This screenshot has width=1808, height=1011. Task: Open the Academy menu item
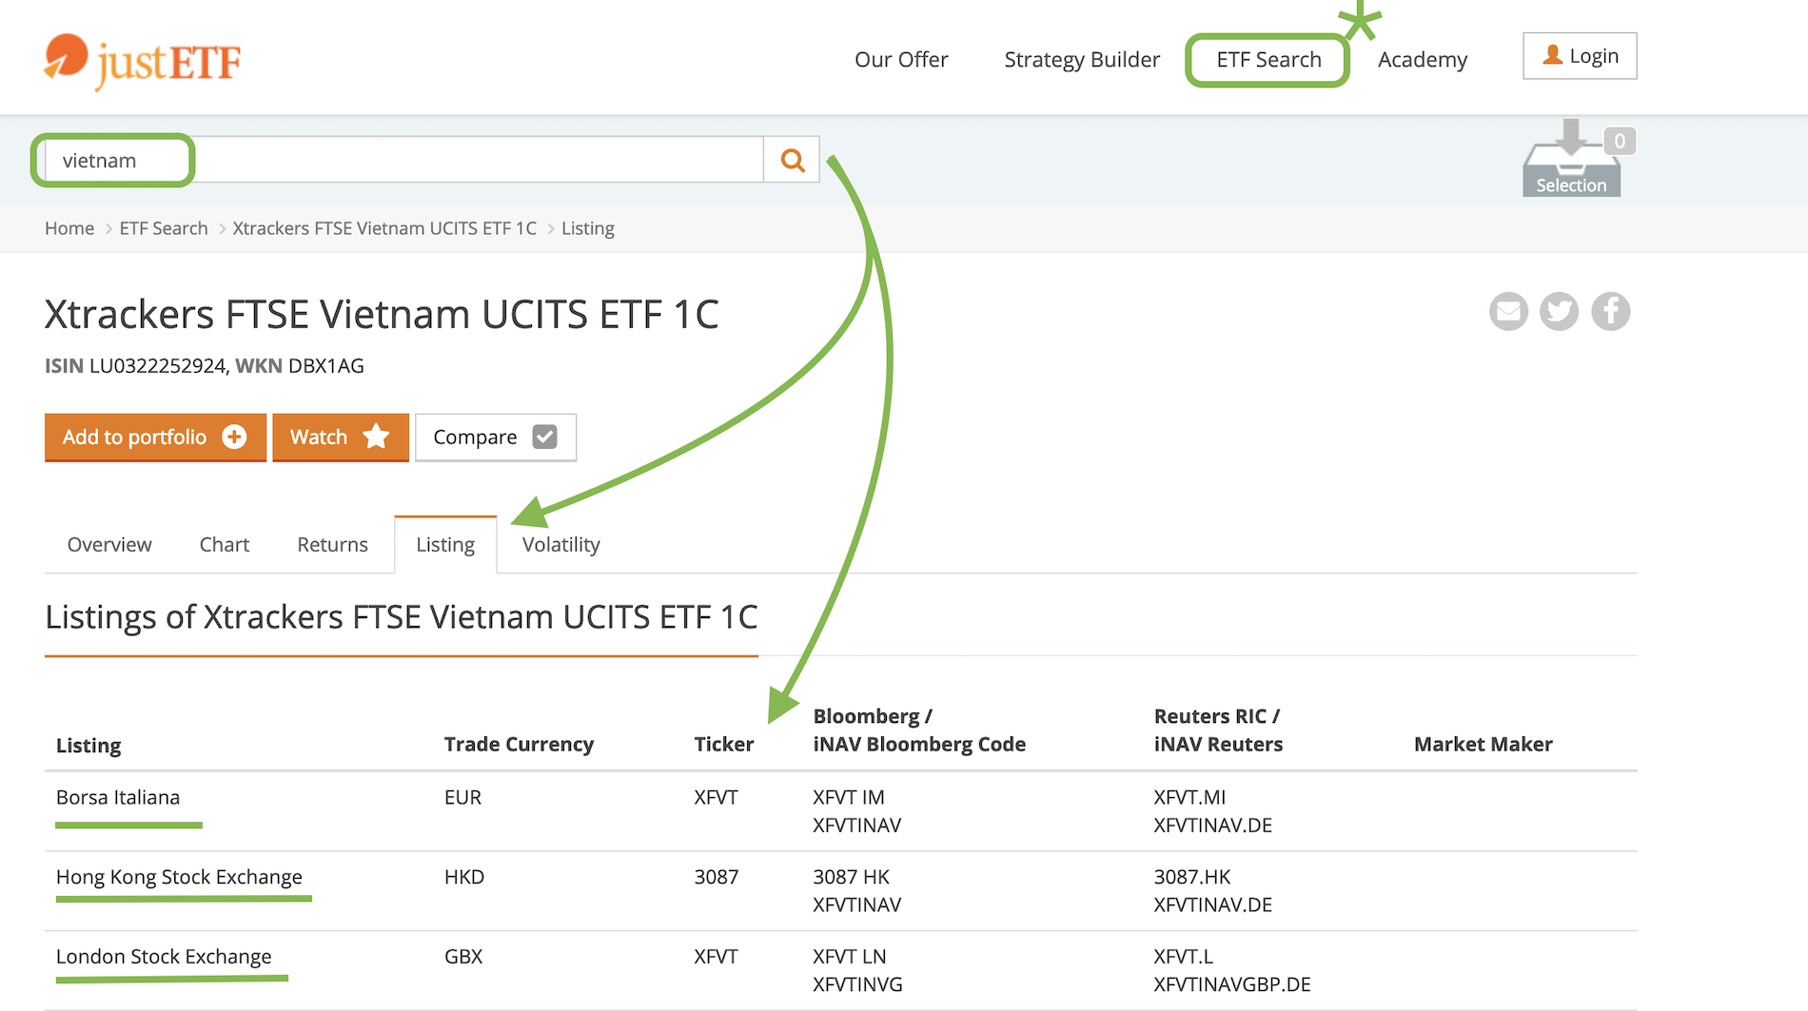pyautogui.click(x=1422, y=60)
